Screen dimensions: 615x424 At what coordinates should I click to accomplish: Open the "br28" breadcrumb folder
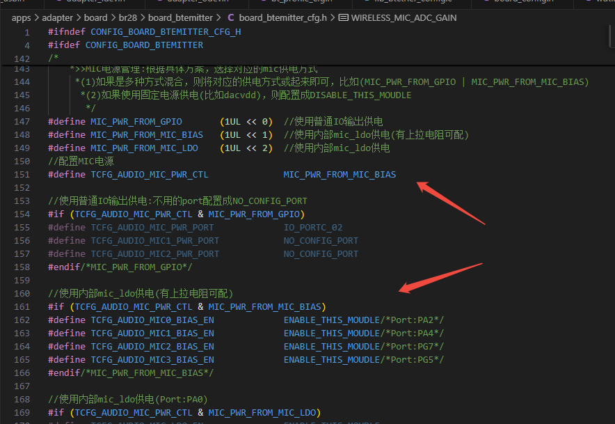[128, 17]
